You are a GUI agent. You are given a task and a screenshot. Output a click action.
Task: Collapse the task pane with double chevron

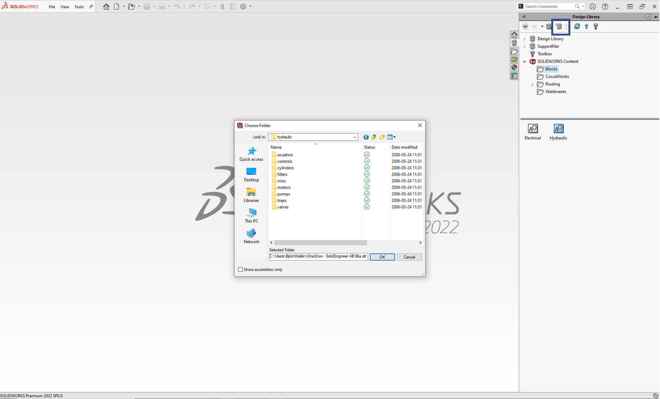click(524, 17)
